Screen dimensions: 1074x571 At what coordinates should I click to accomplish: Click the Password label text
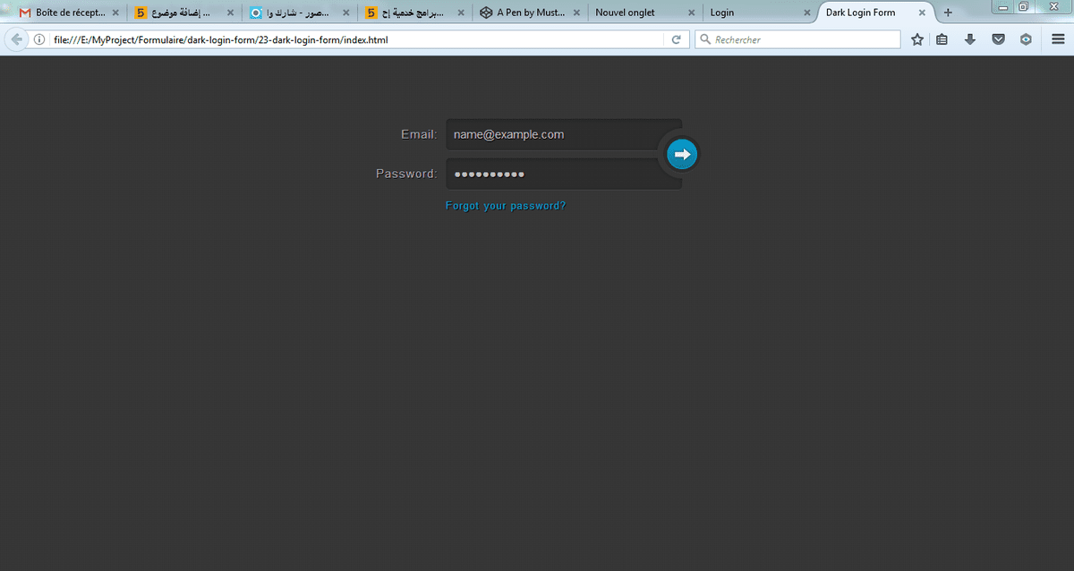coord(406,174)
